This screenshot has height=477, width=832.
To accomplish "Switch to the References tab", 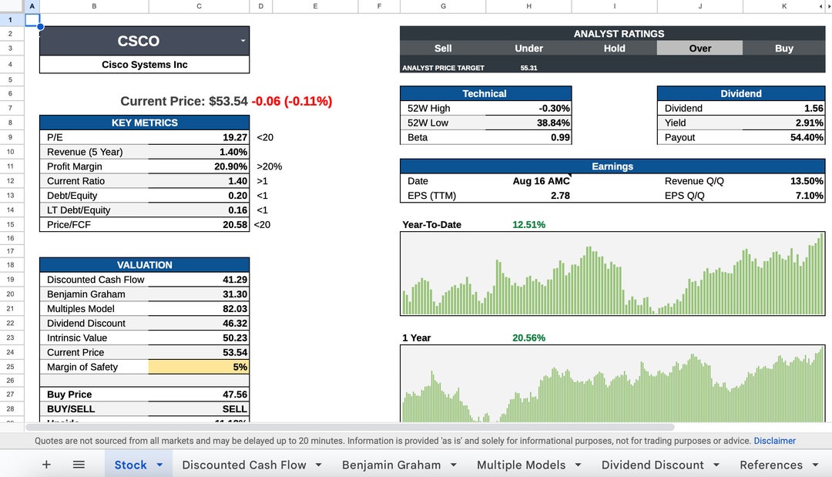I will point(773,465).
